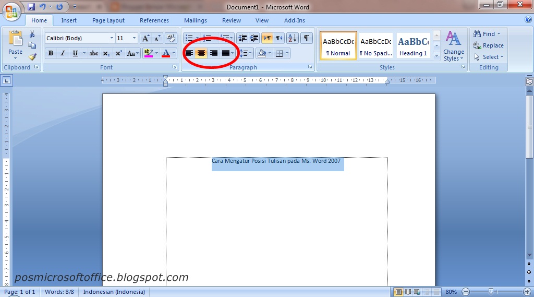Open the Page Layout tab
534x297 pixels.
coord(108,20)
